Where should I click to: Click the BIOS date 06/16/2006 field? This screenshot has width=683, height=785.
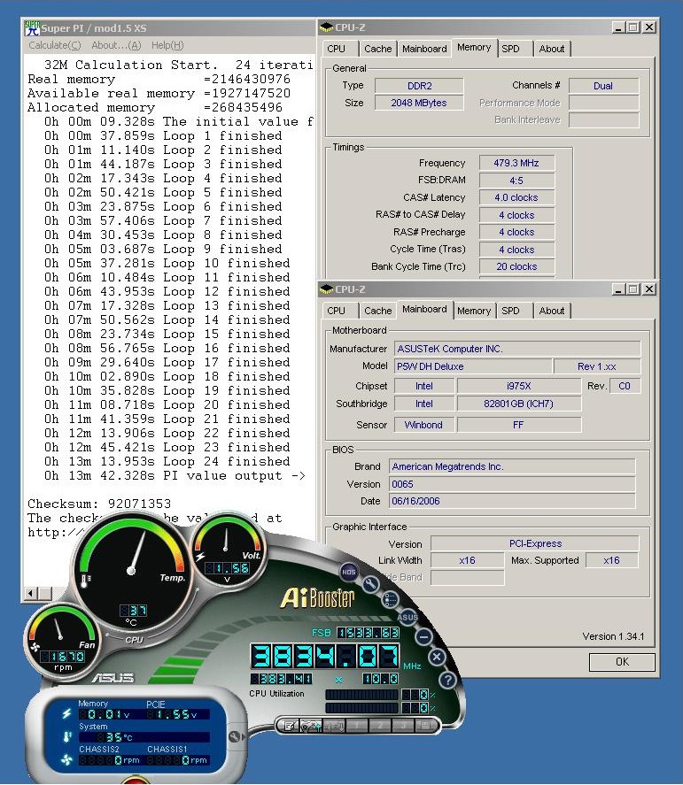(x=512, y=501)
